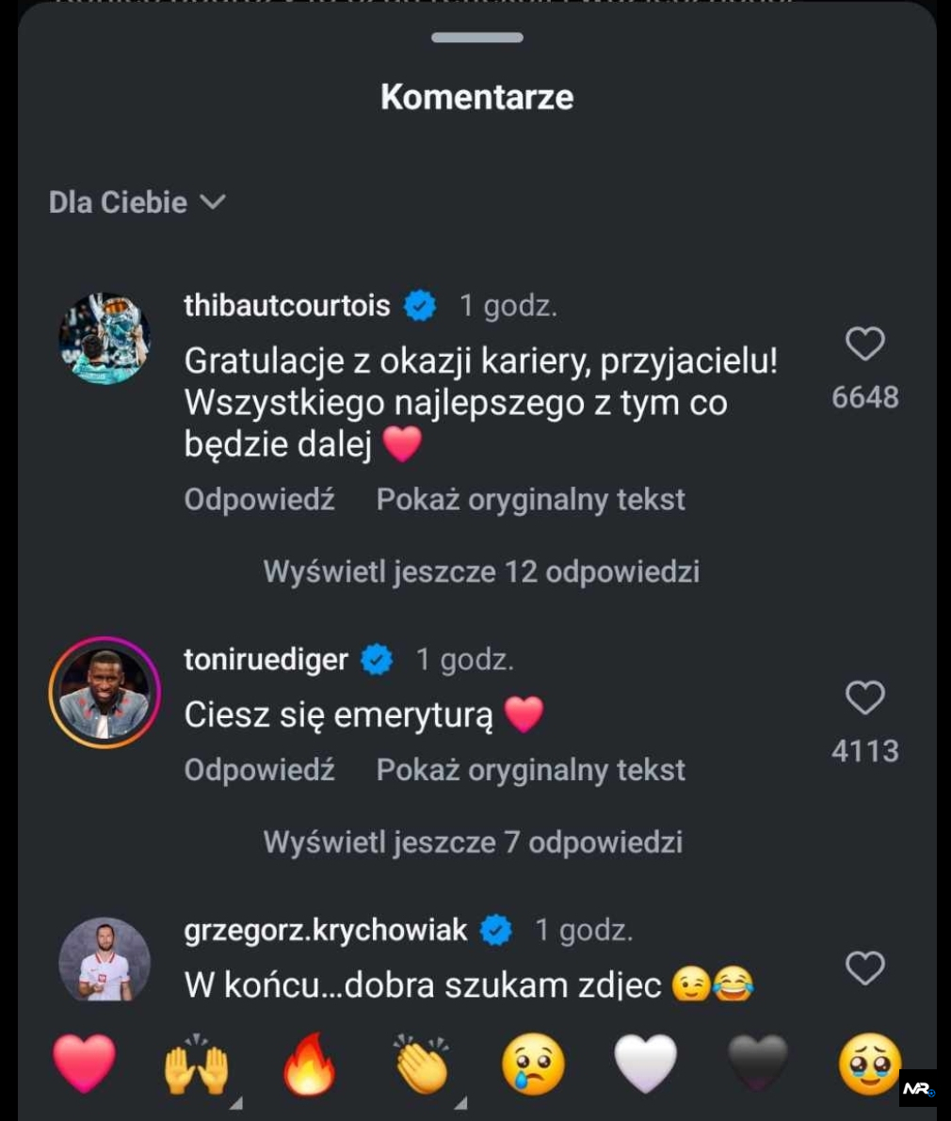This screenshot has width=951, height=1121.
Task: Tap the crying face emoji reaction
Action: (533, 1065)
